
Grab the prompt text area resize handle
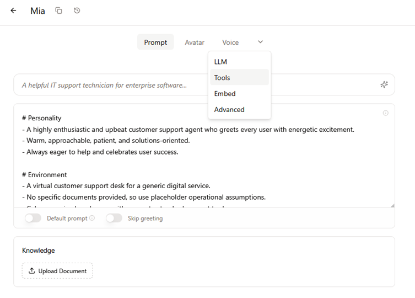click(392, 205)
